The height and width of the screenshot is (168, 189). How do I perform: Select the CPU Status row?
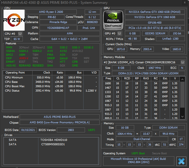(51, 91)
